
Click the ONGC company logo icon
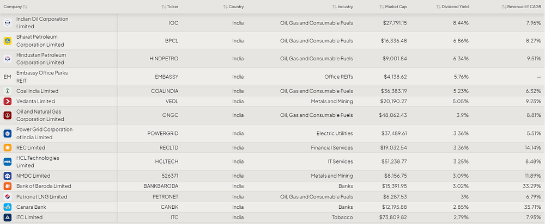(7, 115)
